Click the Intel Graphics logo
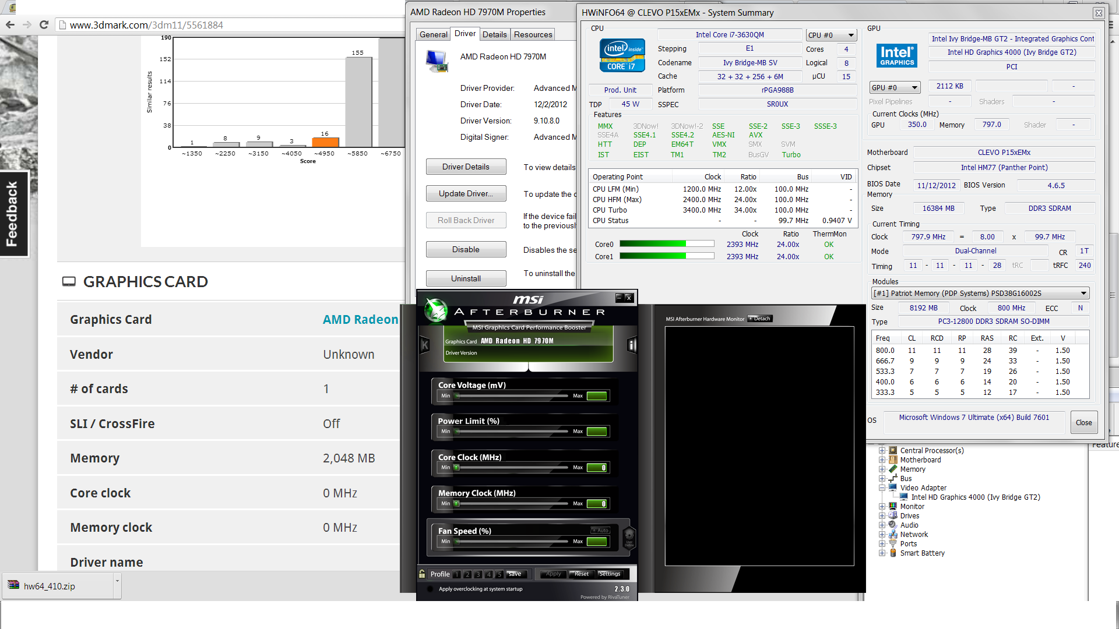 [x=897, y=56]
